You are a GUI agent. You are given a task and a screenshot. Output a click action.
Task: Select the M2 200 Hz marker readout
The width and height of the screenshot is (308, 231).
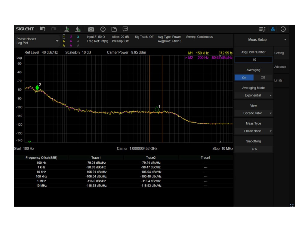(x=209, y=57)
